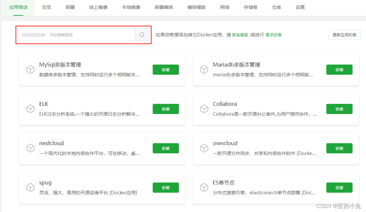Click description starting 数据库多版本管理
This screenshot has width=366, height=212.
point(89,75)
